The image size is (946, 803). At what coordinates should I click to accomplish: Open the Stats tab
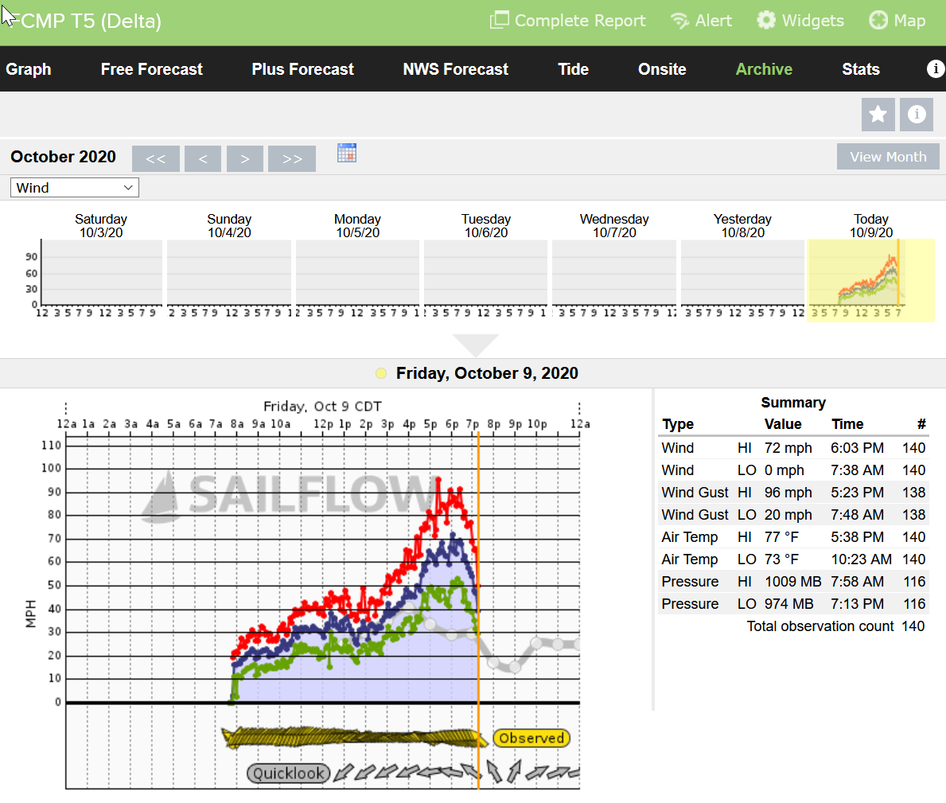click(x=861, y=69)
